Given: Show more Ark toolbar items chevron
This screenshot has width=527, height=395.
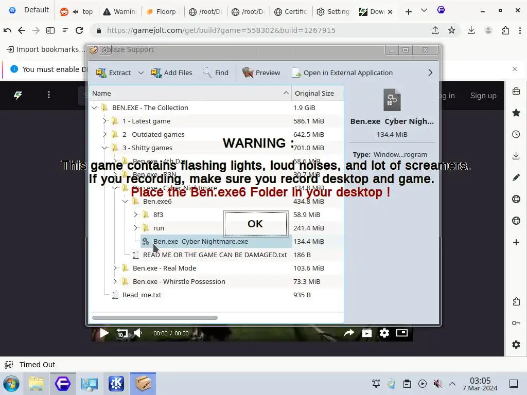Looking at the screenshot, I should coord(430,73).
